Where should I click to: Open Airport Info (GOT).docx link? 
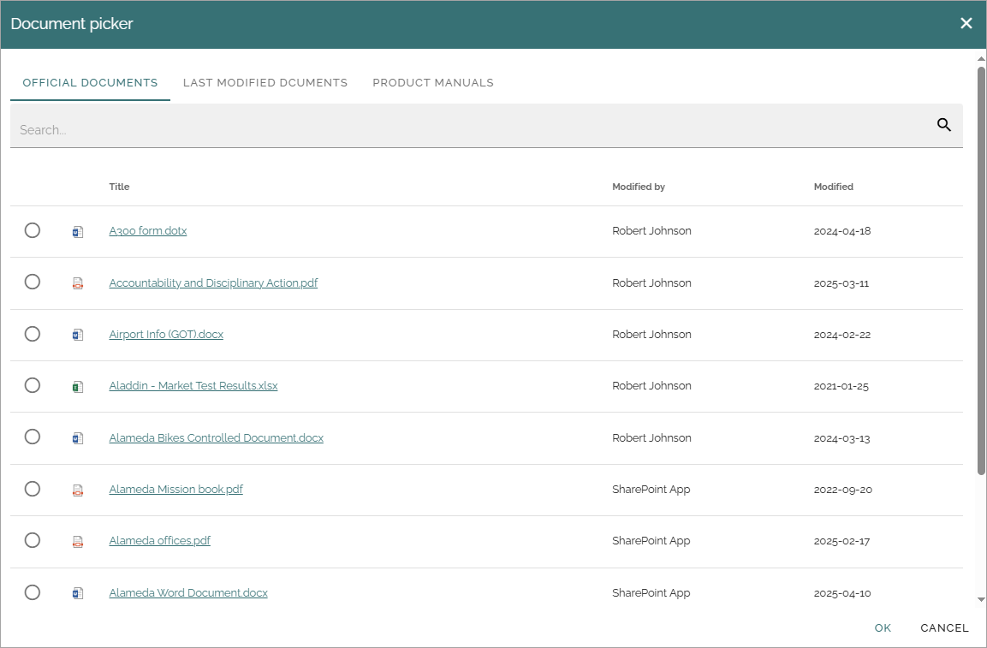[166, 335]
